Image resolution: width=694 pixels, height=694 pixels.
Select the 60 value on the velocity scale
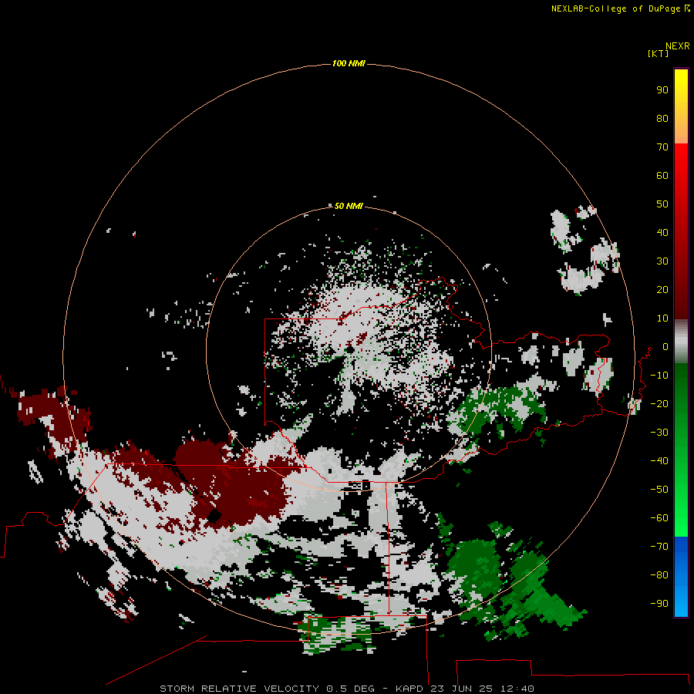(662, 176)
